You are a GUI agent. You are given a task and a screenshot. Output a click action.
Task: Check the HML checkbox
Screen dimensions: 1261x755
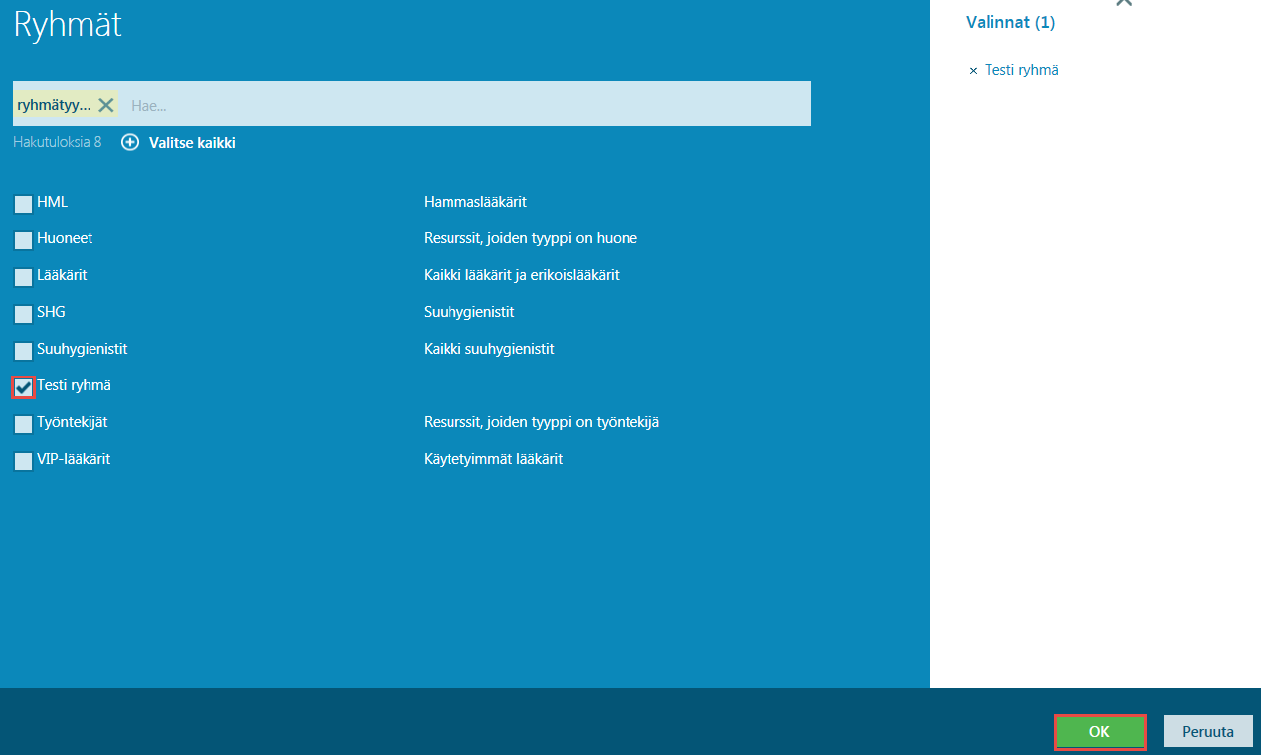click(23, 204)
